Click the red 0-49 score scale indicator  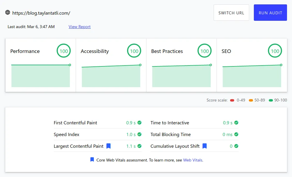232,100
